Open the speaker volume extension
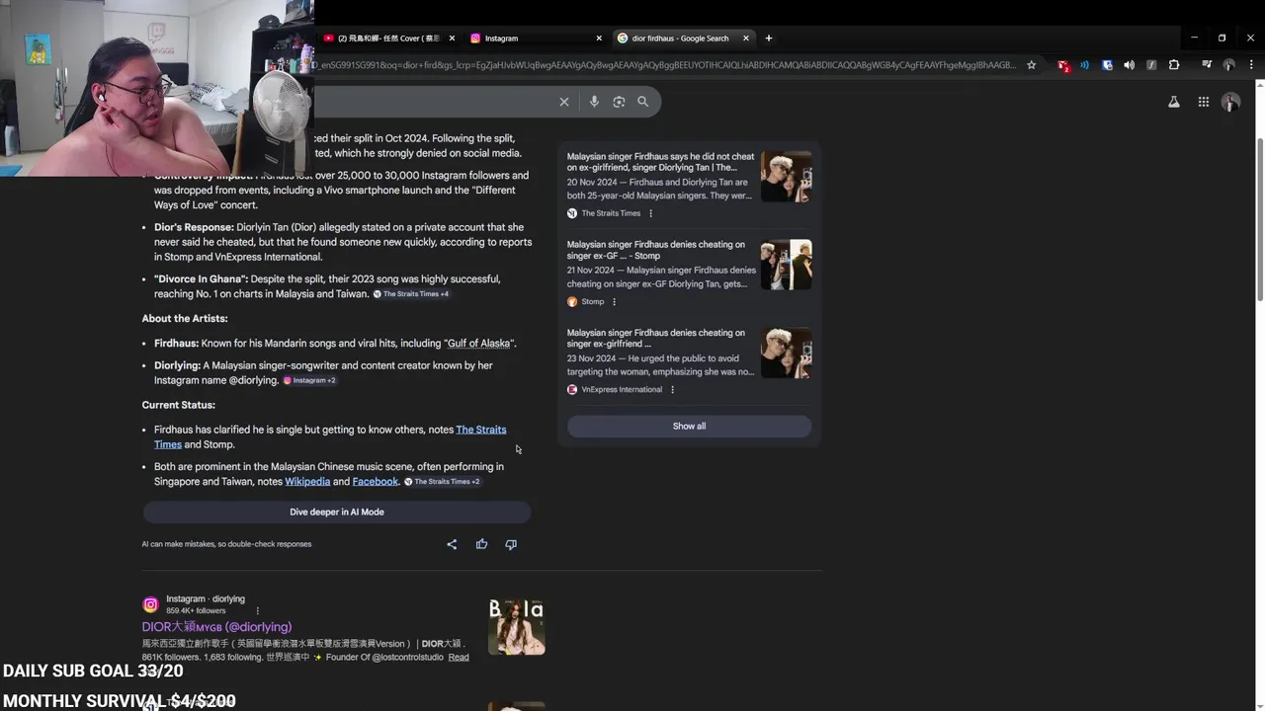This screenshot has width=1265, height=711. click(1129, 65)
